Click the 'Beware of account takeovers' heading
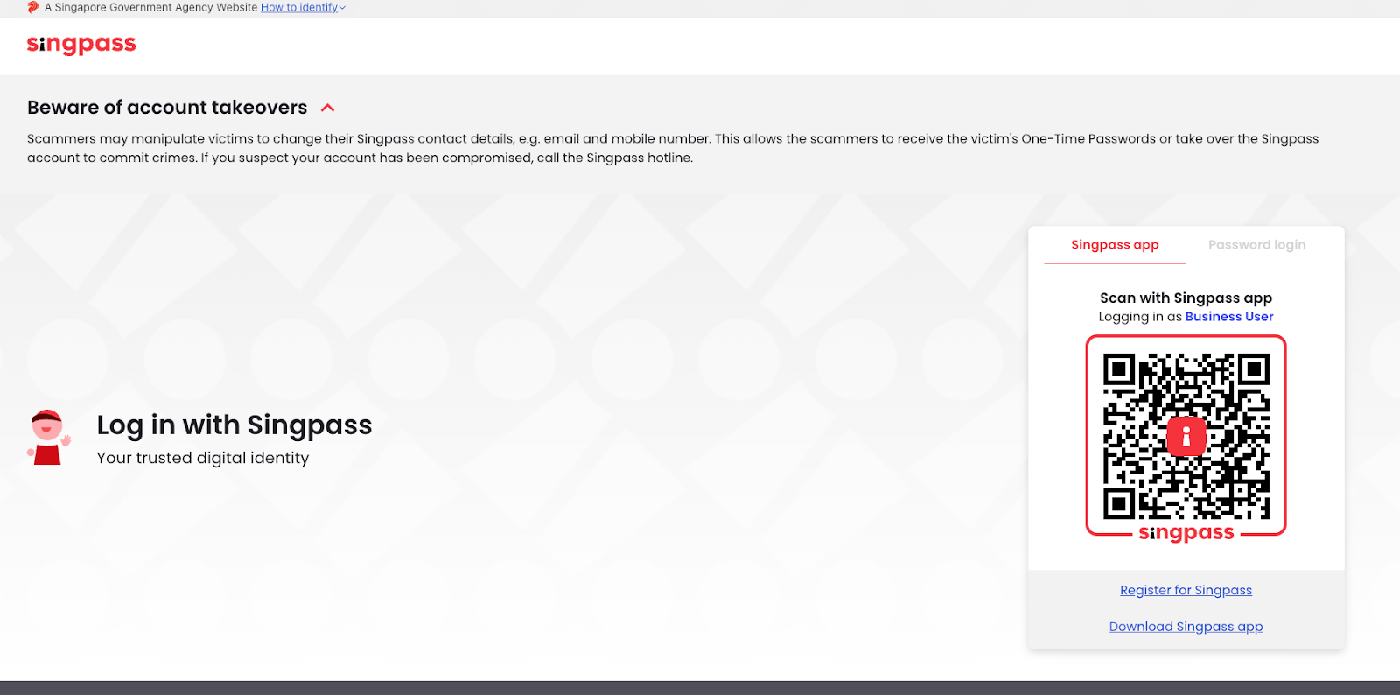Image resolution: width=1400 pixels, height=695 pixels. pos(167,107)
